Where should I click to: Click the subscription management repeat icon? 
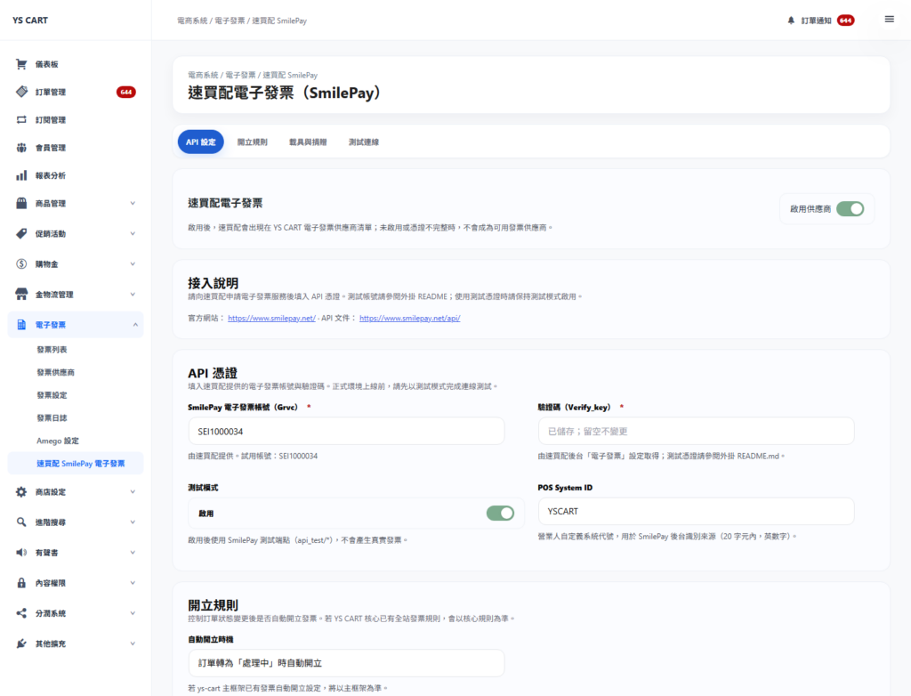tap(21, 120)
